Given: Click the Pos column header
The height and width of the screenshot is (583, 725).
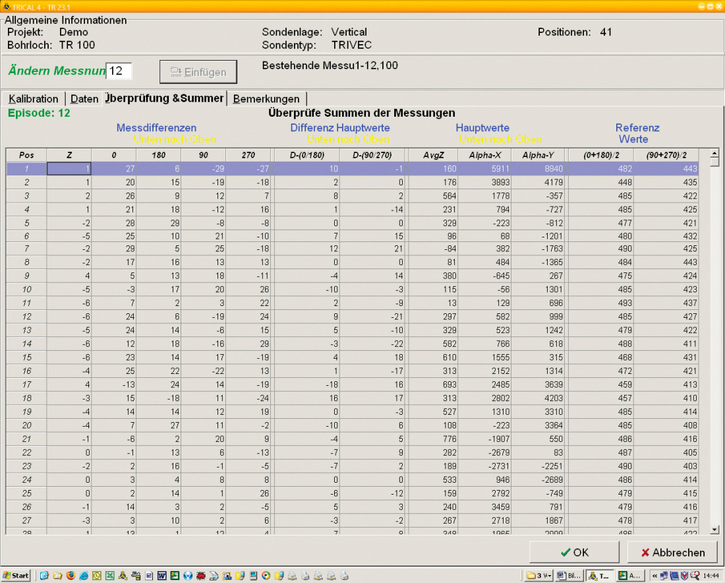Looking at the screenshot, I should coord(26,155).
